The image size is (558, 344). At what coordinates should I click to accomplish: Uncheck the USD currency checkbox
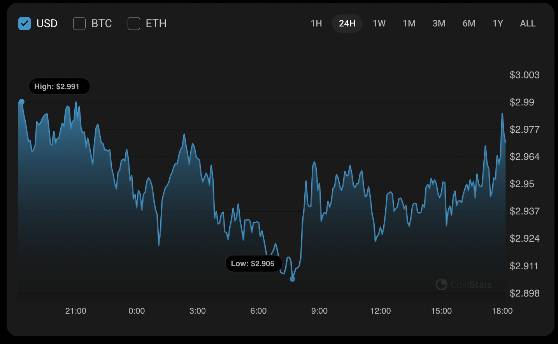coord(25,24)
